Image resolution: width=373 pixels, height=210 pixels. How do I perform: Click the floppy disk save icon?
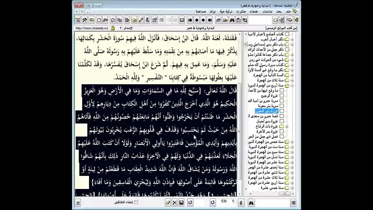pyautogui.click(x=181, y=202)
